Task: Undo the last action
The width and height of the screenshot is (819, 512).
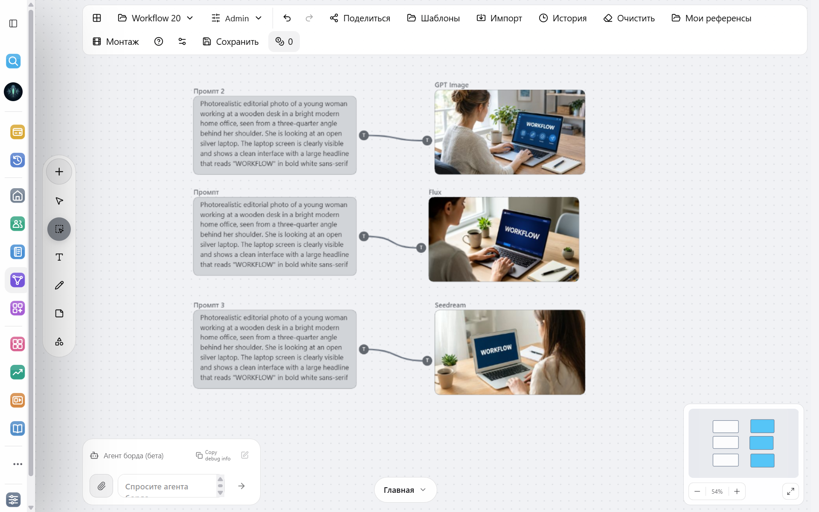Action: (287, 18)
